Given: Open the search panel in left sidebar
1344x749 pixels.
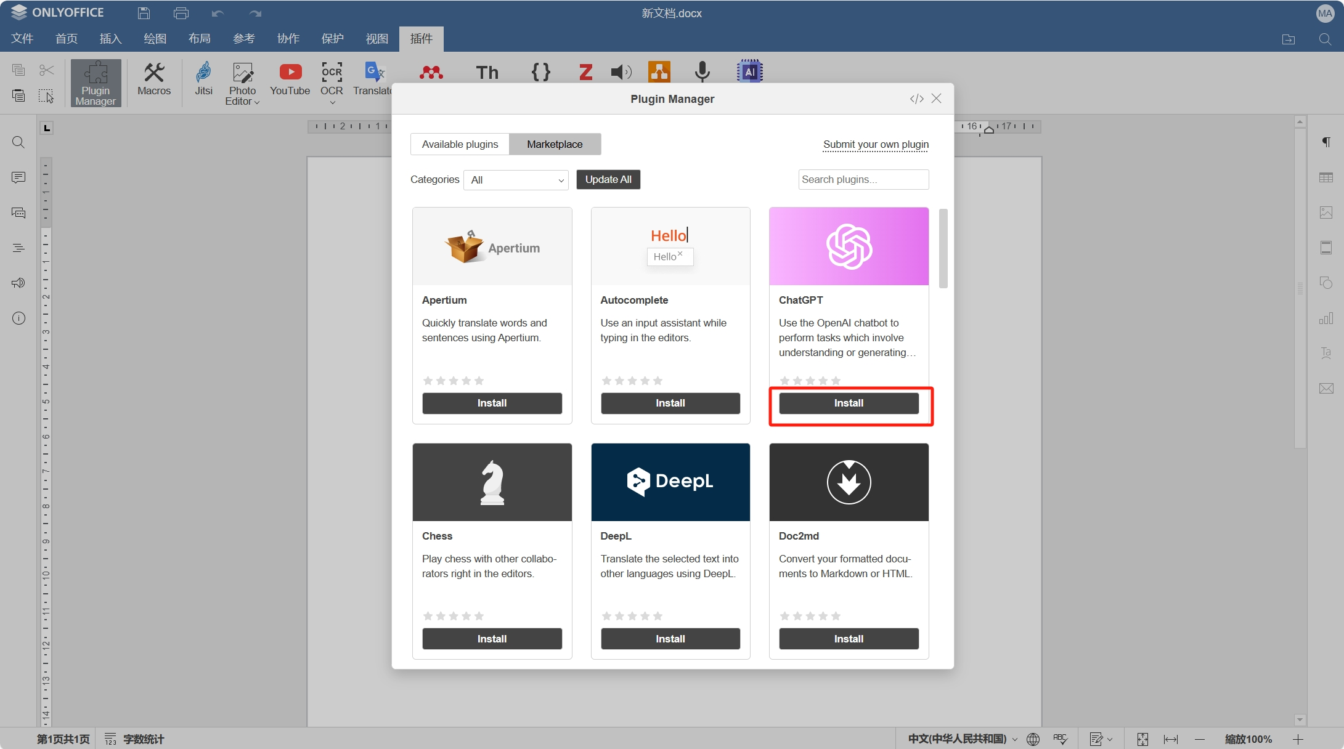Looking at the screenshot, I should 18,142.
